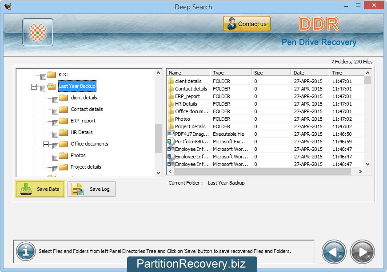Tick the HR Details checkbox in tree

click(x=55, y=135)
